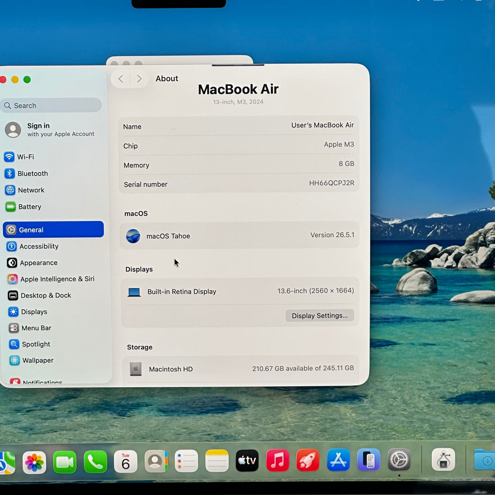The width and height of the screenshot is (495, 495).
Task: Open the Downloads folder in the Dock
Action: click(x=485, y=460)
